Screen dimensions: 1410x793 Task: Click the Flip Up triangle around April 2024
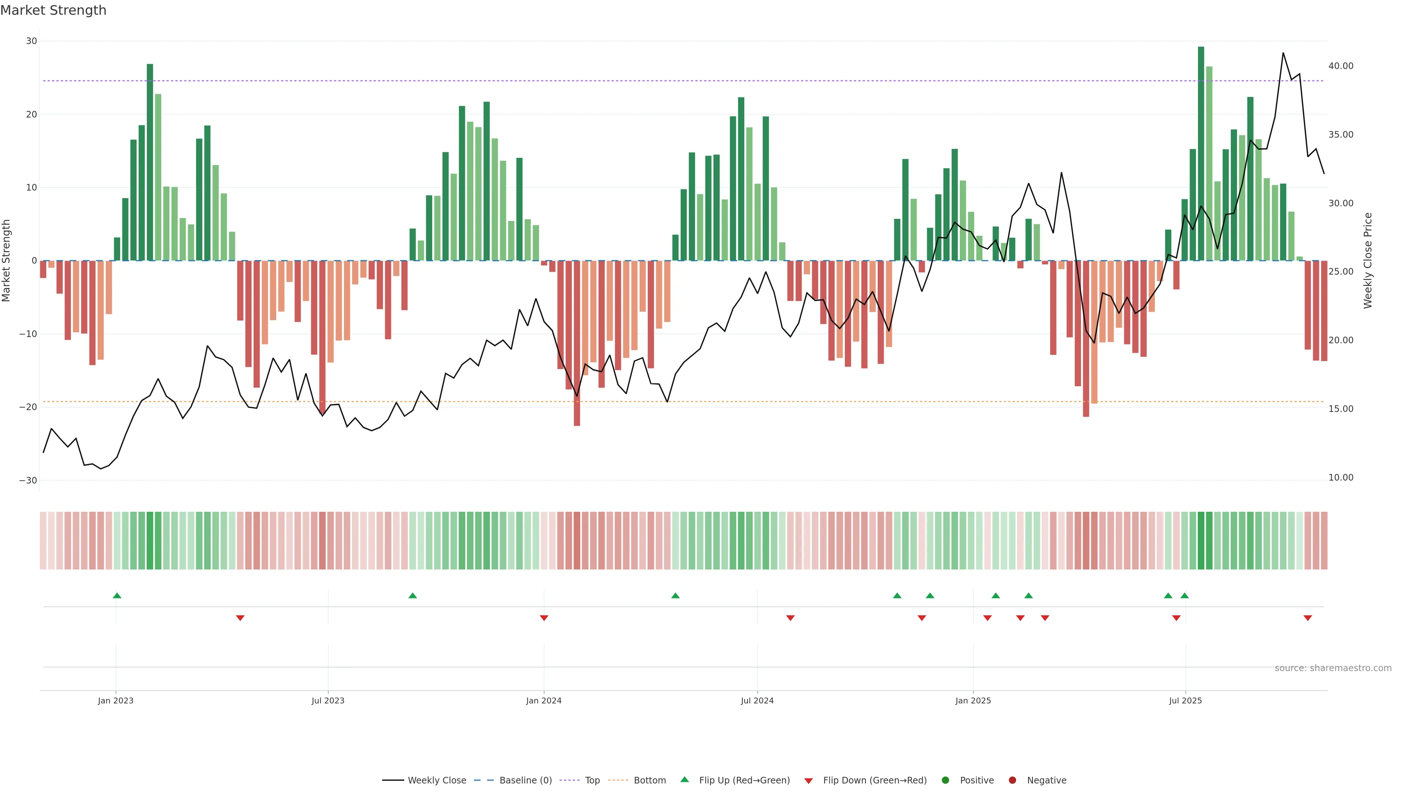[x=676, y=595]
